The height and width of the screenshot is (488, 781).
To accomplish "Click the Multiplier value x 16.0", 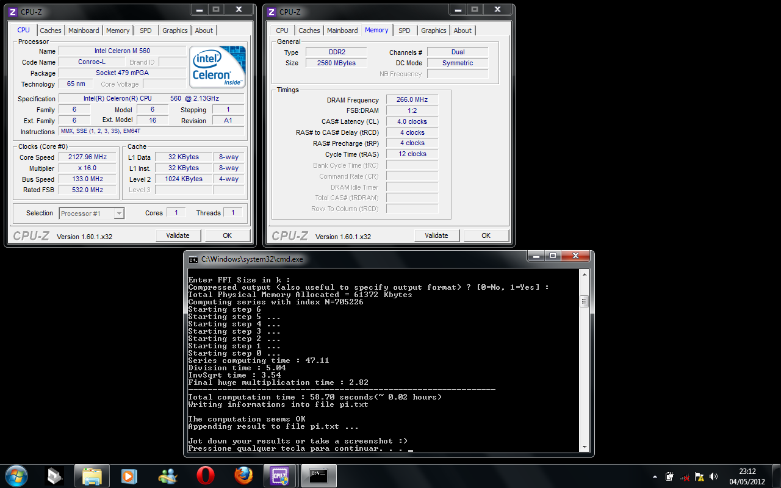I will coord(87,168).
